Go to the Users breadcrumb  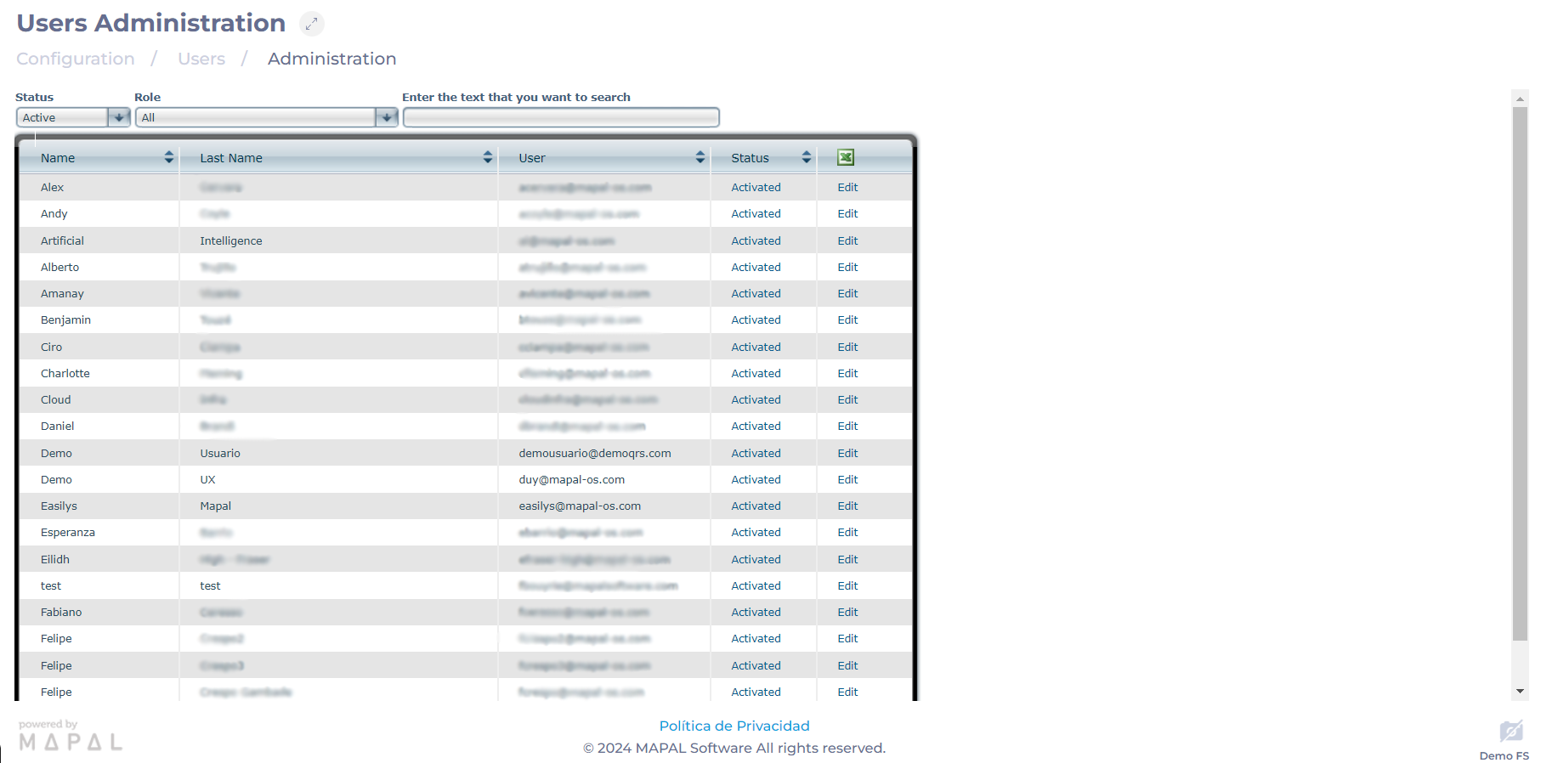coord(201,59)
